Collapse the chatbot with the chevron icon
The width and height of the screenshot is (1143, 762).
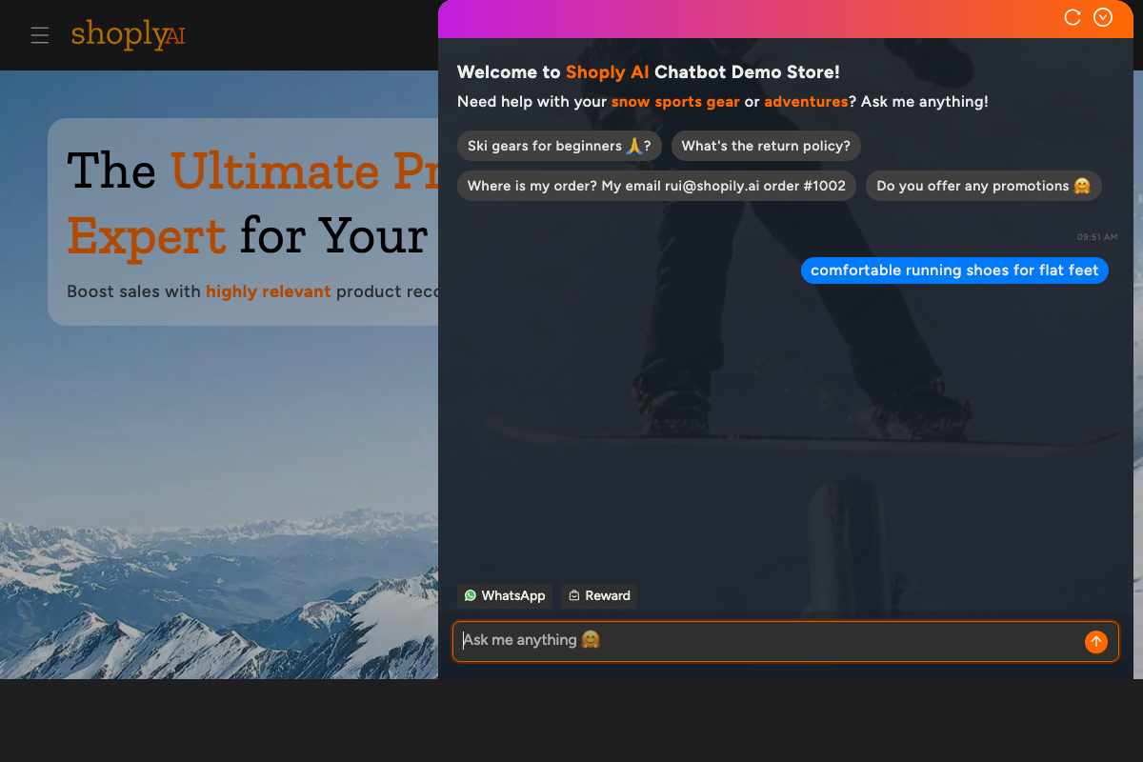tap(1103, 17)
